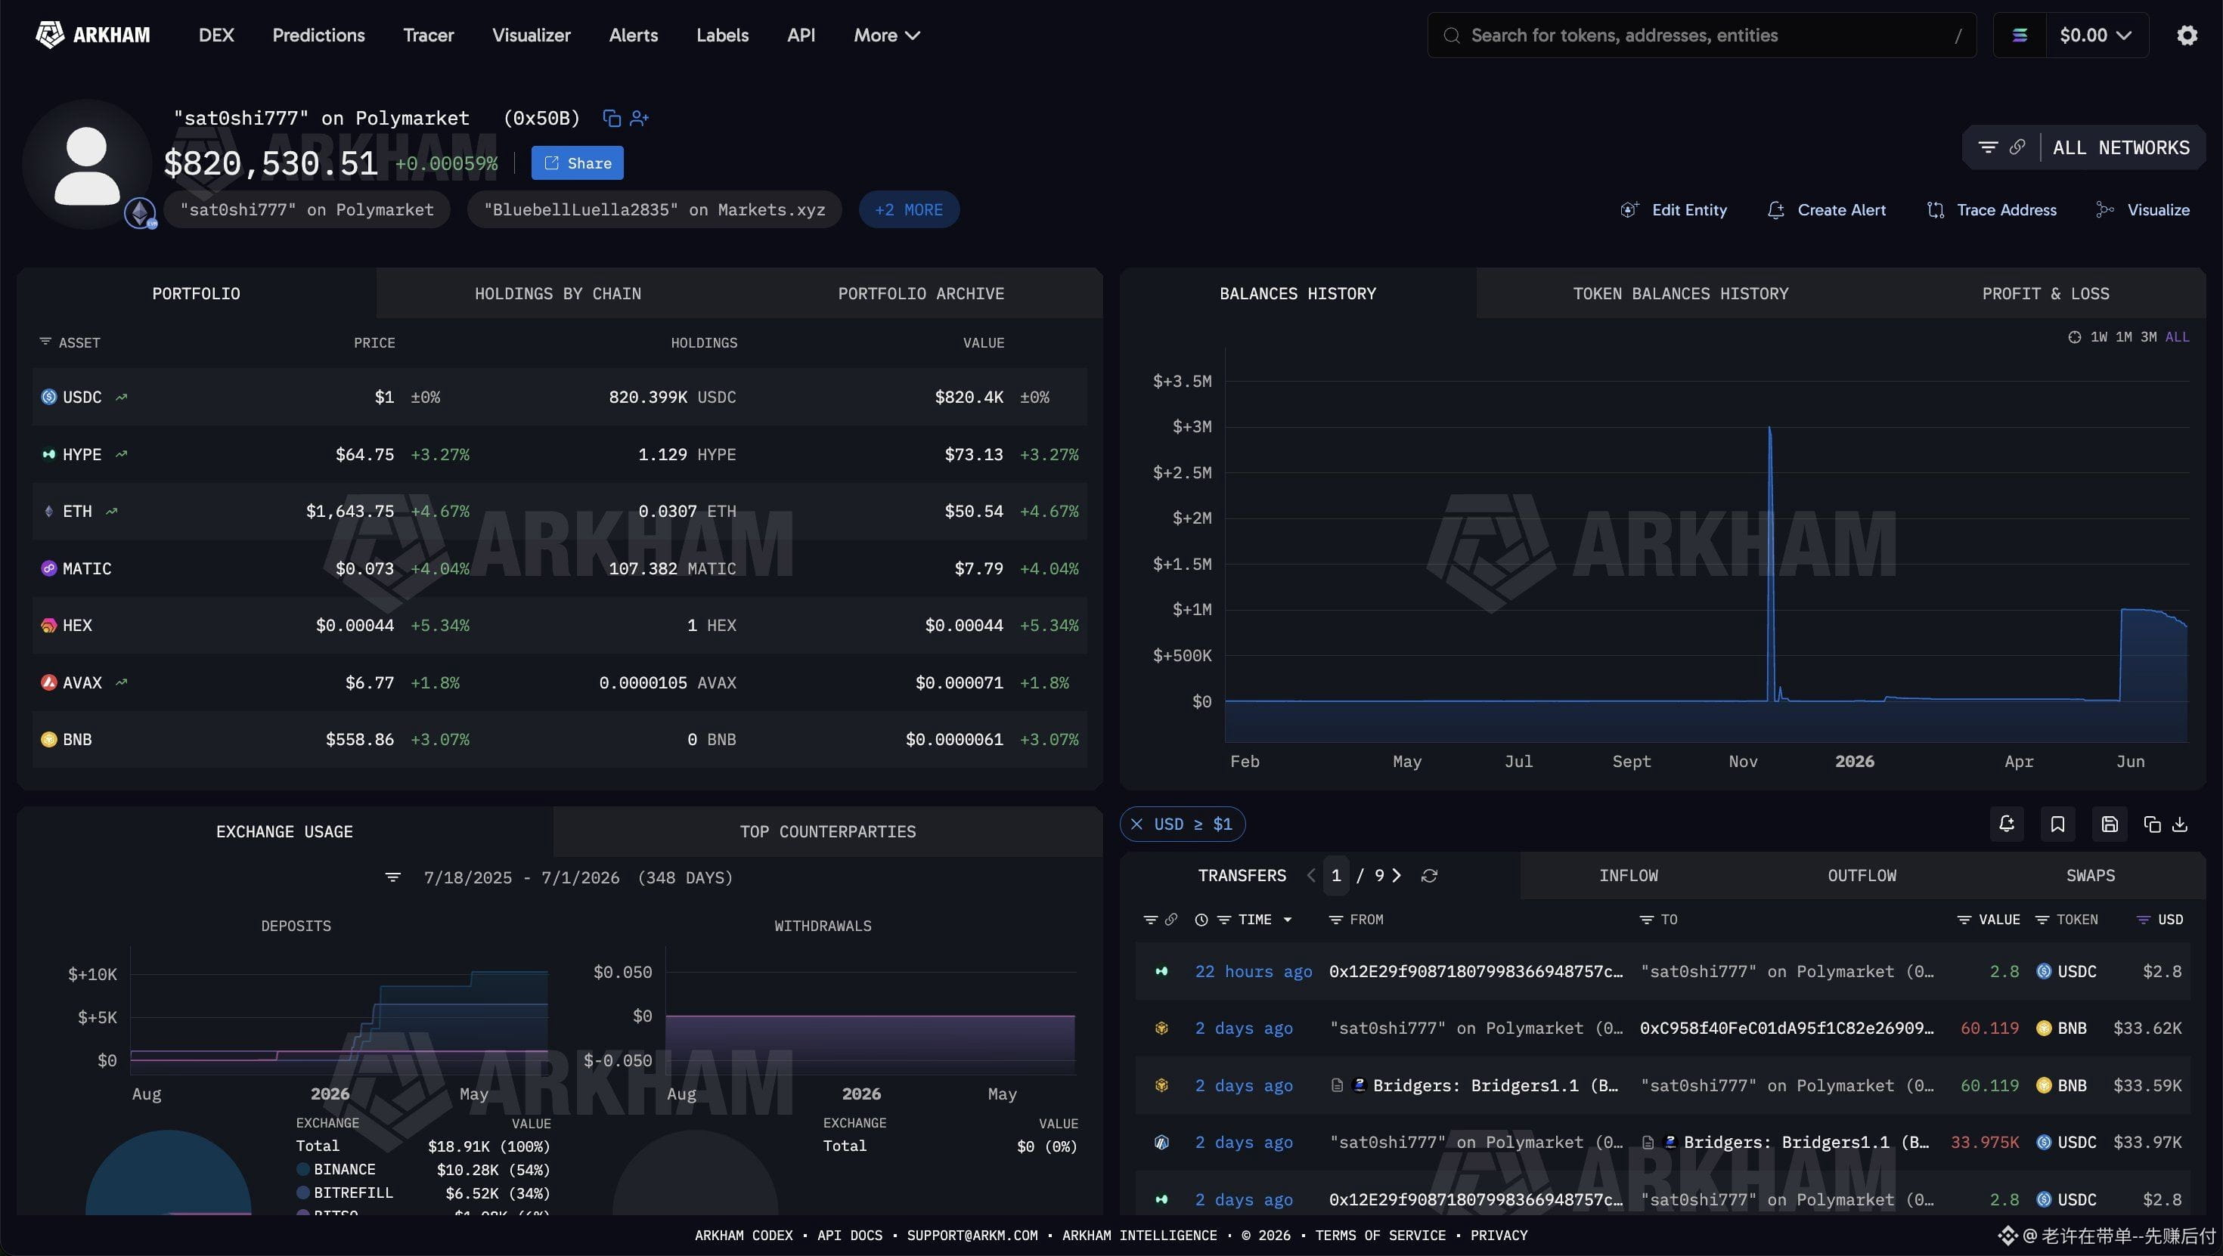The height and width of the screenshot is (1256, 2223).
Task: Click the ETH chart-trend icon in portfolio
Action: tap(111, 512)
